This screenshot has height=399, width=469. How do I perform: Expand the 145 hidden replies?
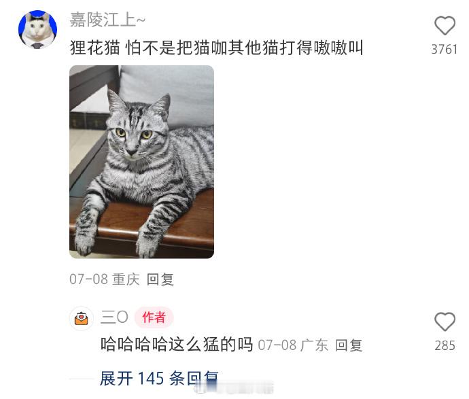159,379
